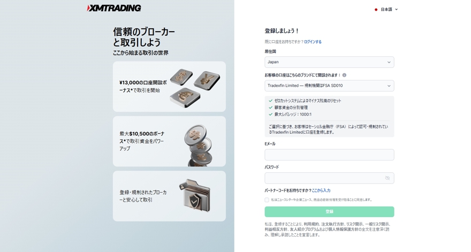
Task: Toggle password visibility eye icon
Action: (388, 178)
